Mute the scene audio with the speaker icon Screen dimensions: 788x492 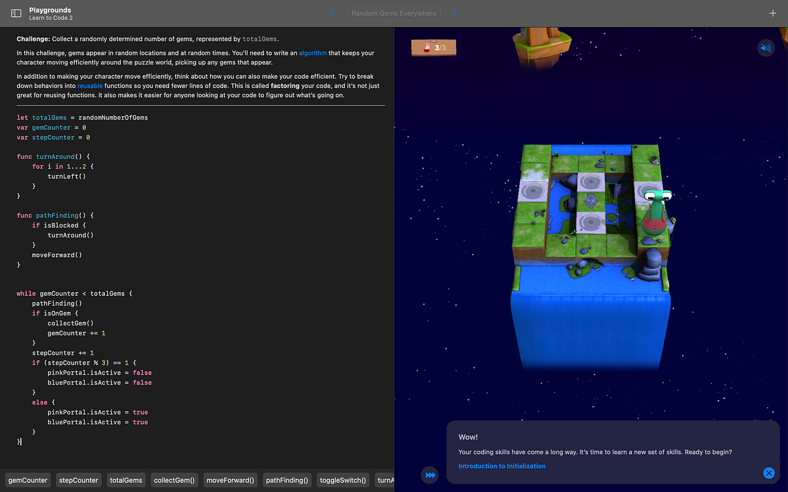coord(766,49)
